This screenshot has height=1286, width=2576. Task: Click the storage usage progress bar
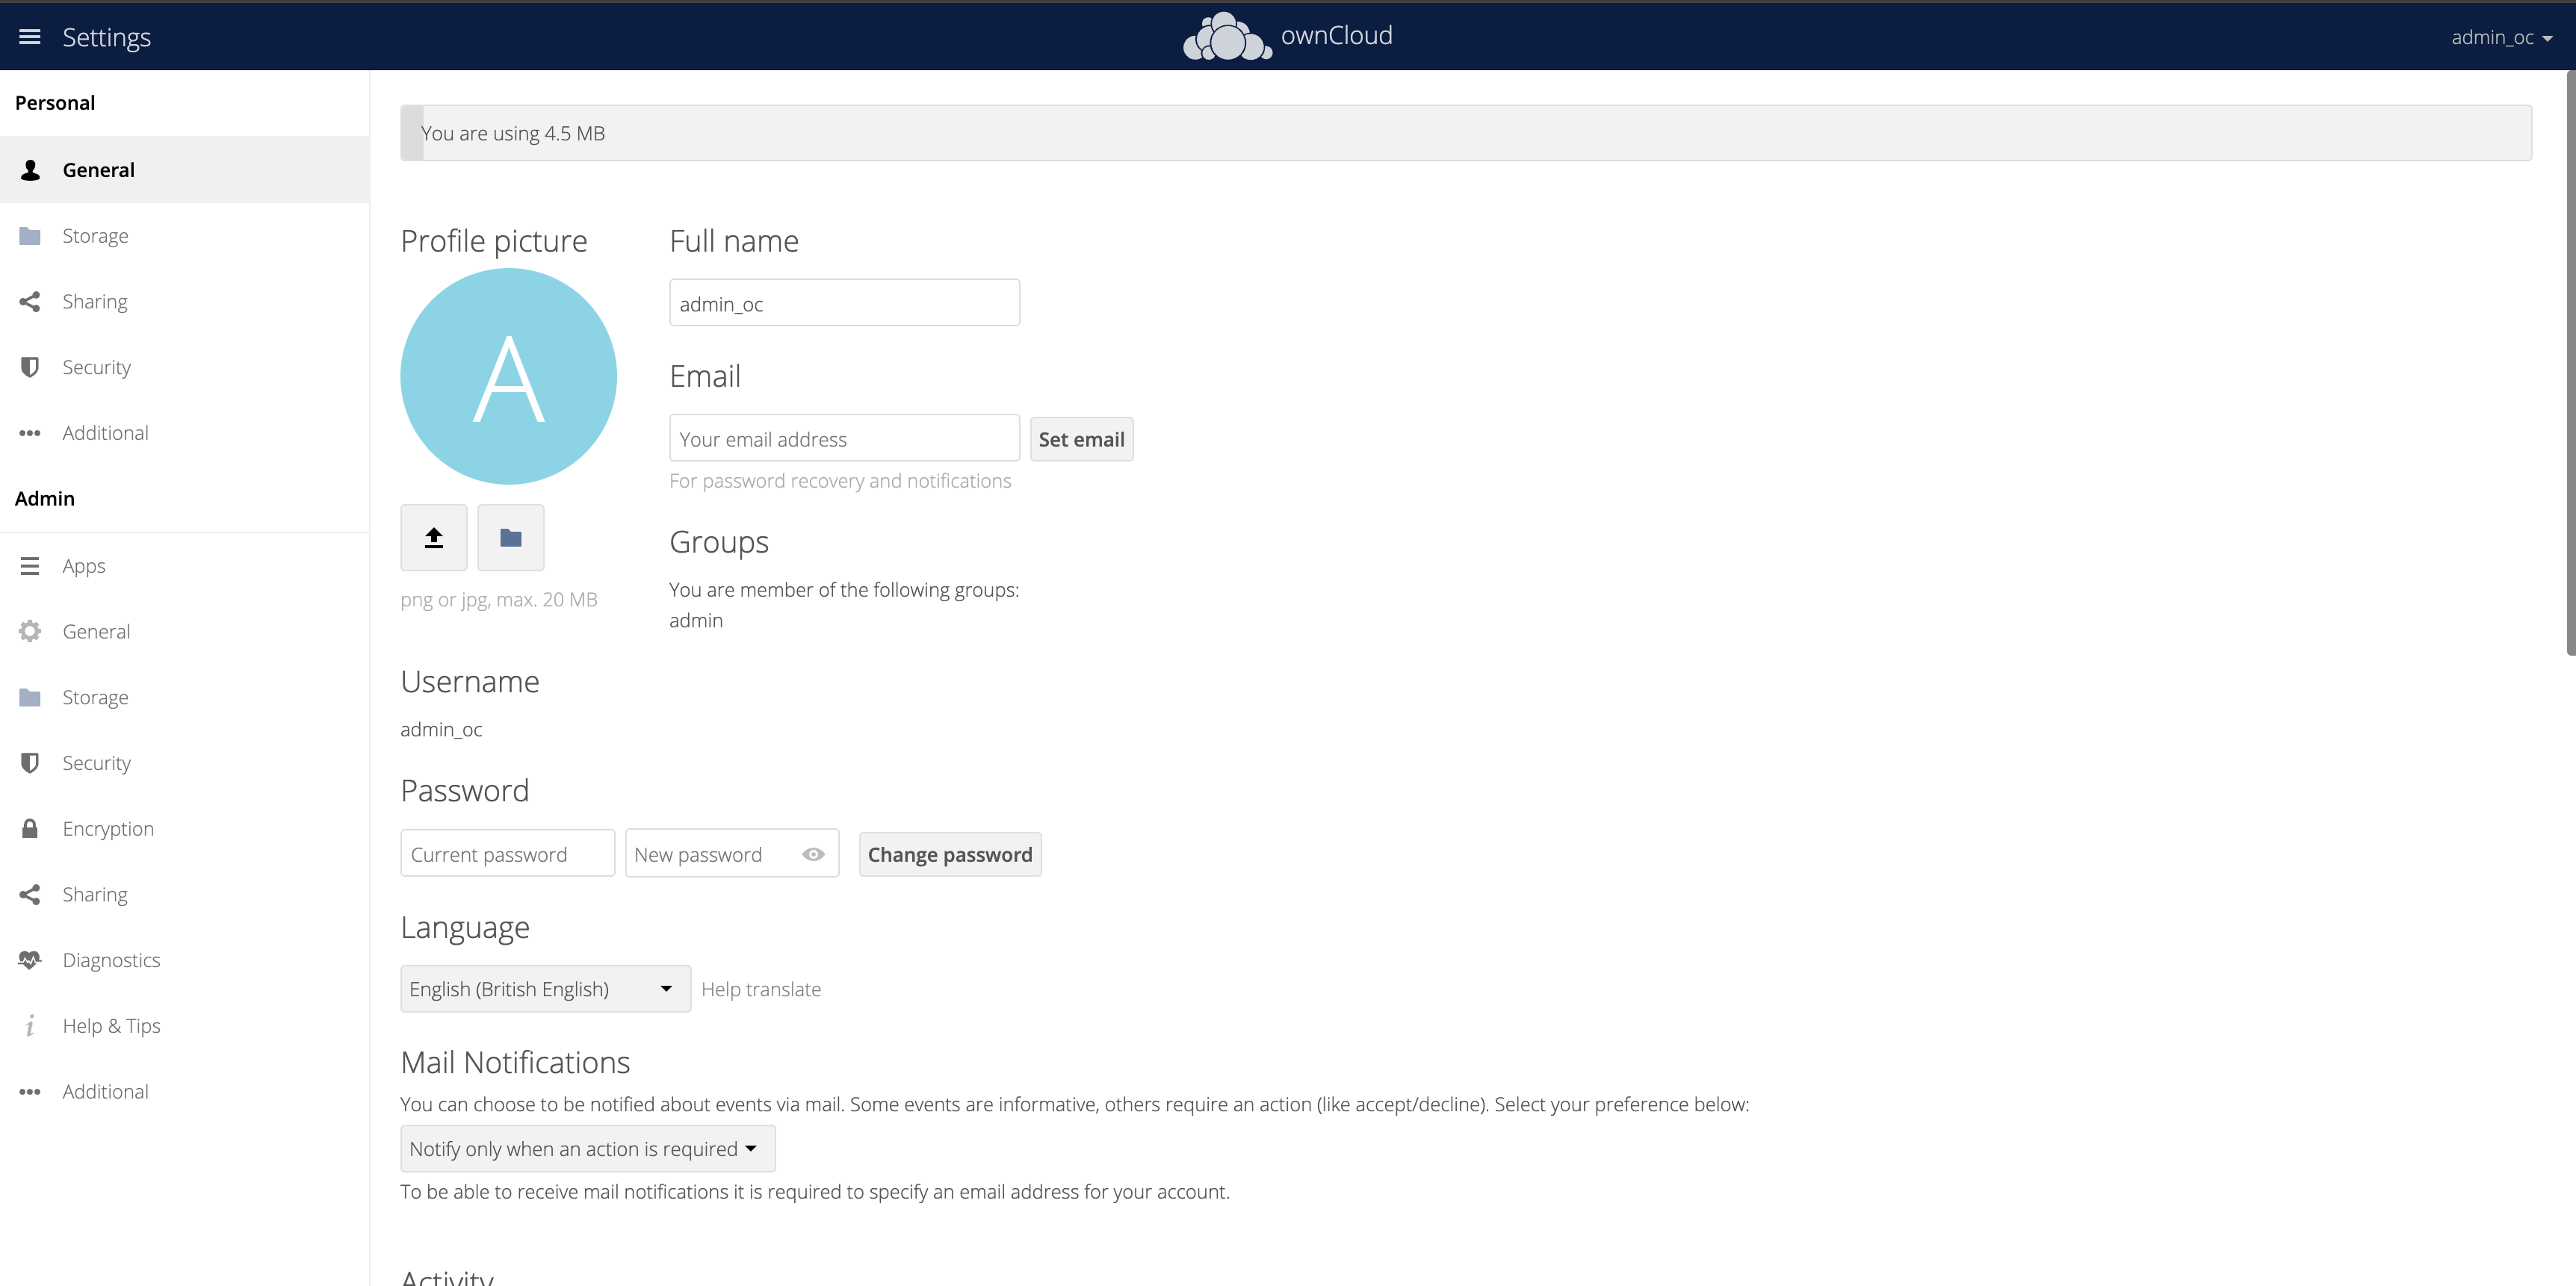pyautogui.click(x=1200, y=132)
